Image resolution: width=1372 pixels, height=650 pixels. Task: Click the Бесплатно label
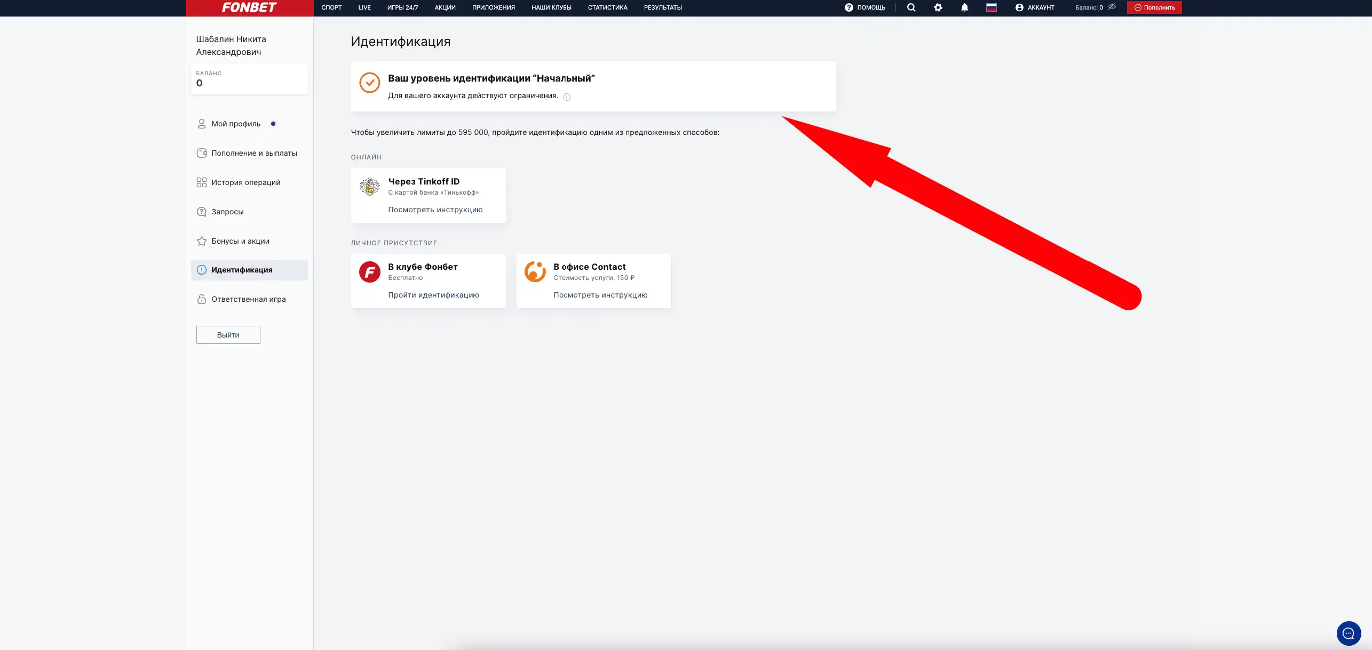(405, 278)
